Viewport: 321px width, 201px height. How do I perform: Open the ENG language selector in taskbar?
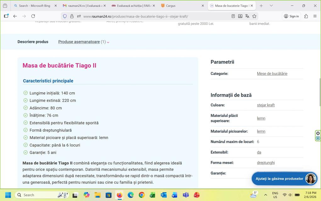pos(275,195)
